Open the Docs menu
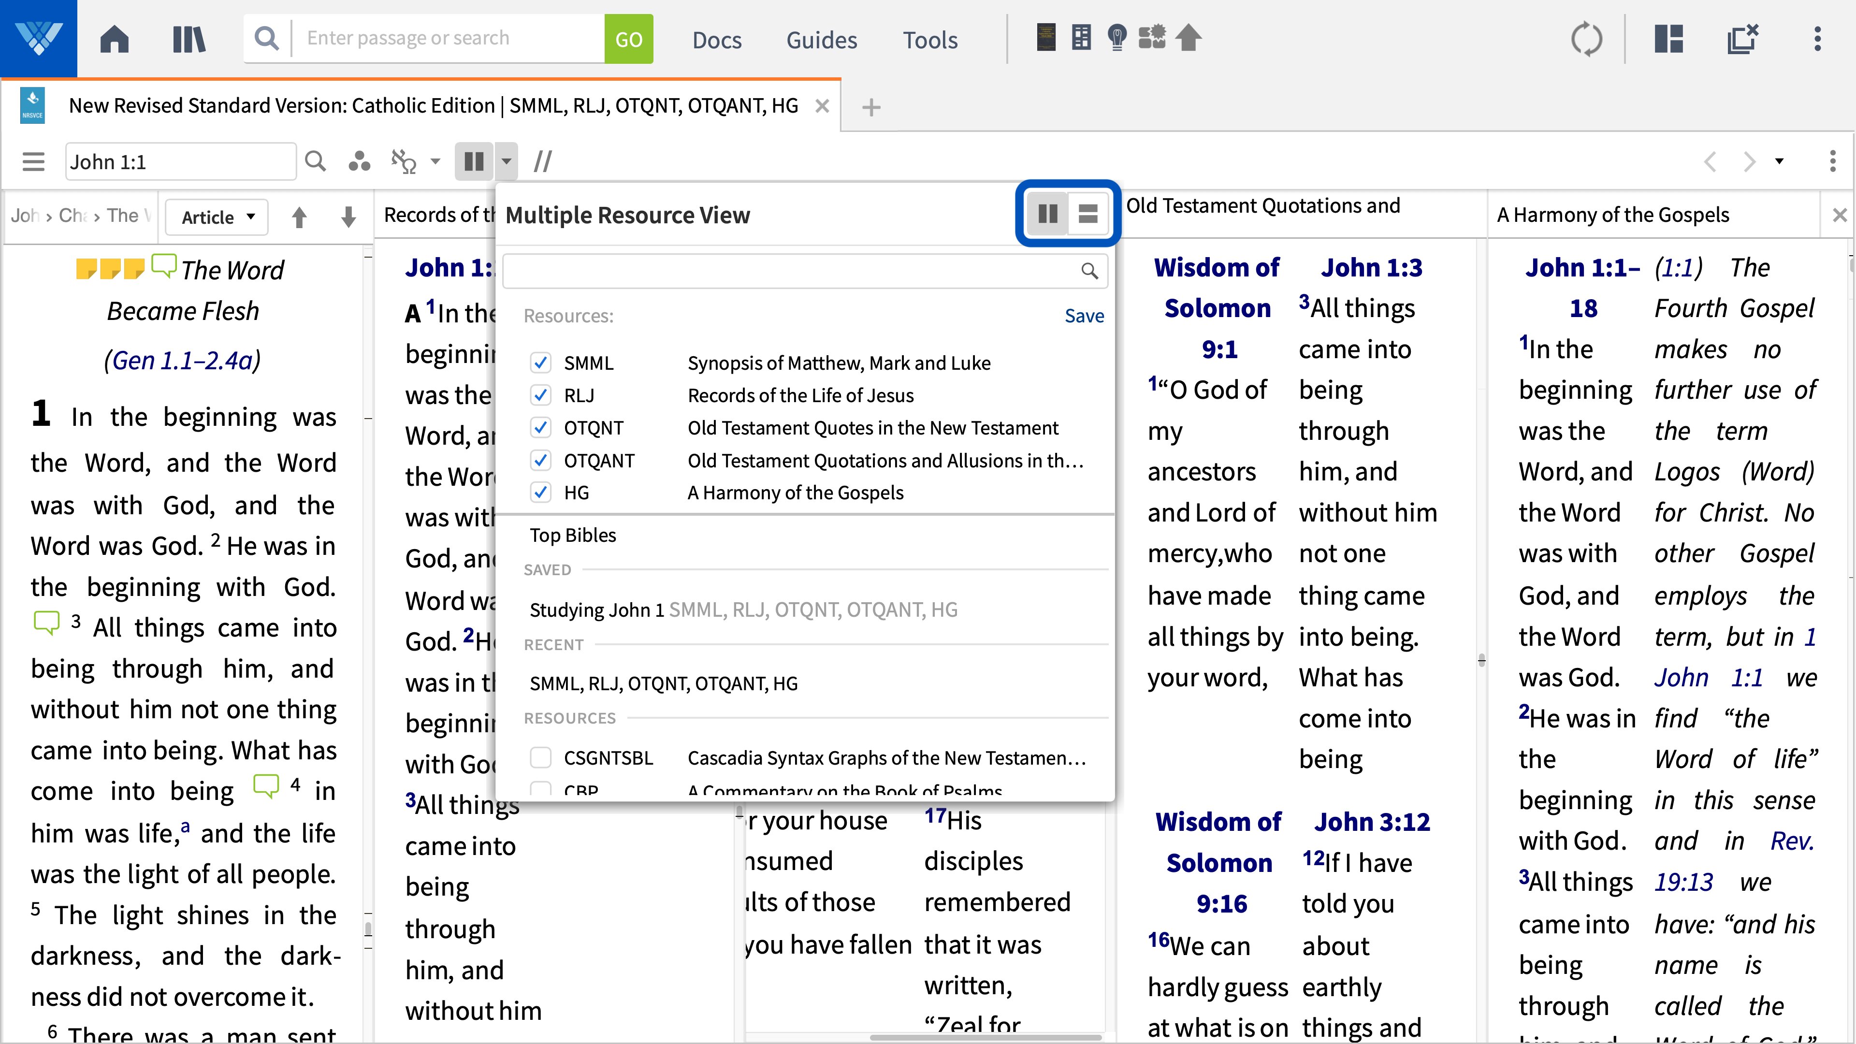 717,40
